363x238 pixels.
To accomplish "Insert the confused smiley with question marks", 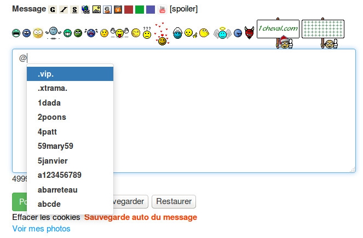I will [147, 33].
